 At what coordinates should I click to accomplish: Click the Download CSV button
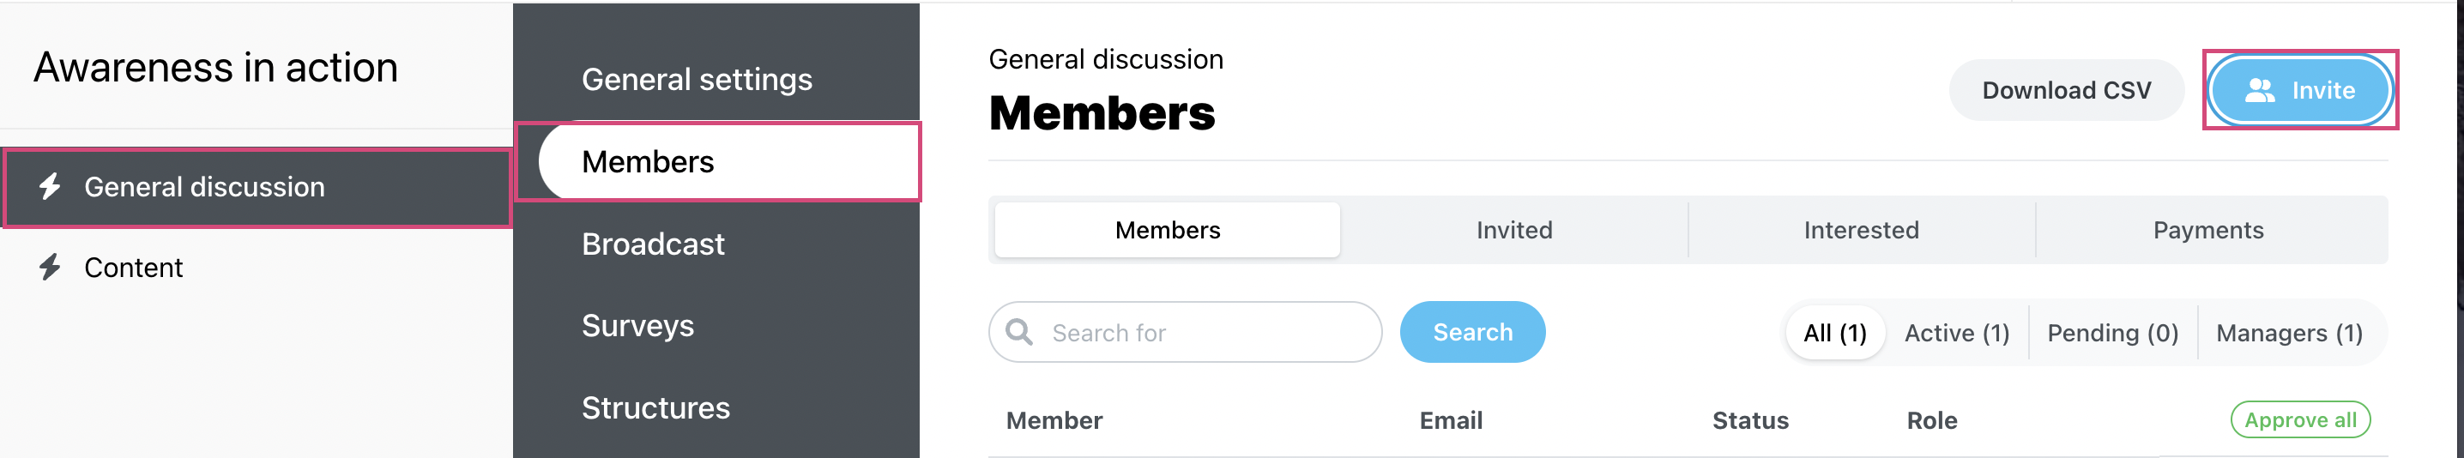pos(2066,90)
